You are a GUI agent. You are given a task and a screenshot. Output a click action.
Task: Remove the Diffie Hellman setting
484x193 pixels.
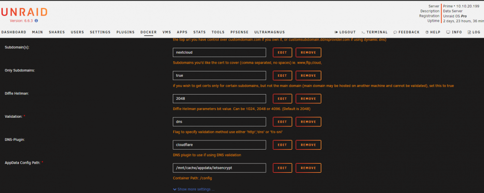(308, 98)
